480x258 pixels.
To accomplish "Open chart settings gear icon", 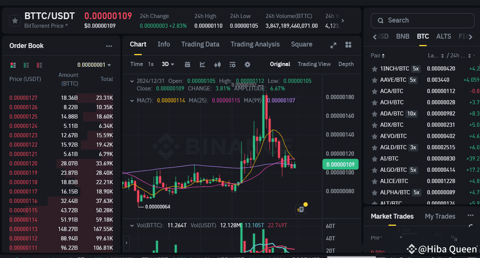I will (247, 64).
